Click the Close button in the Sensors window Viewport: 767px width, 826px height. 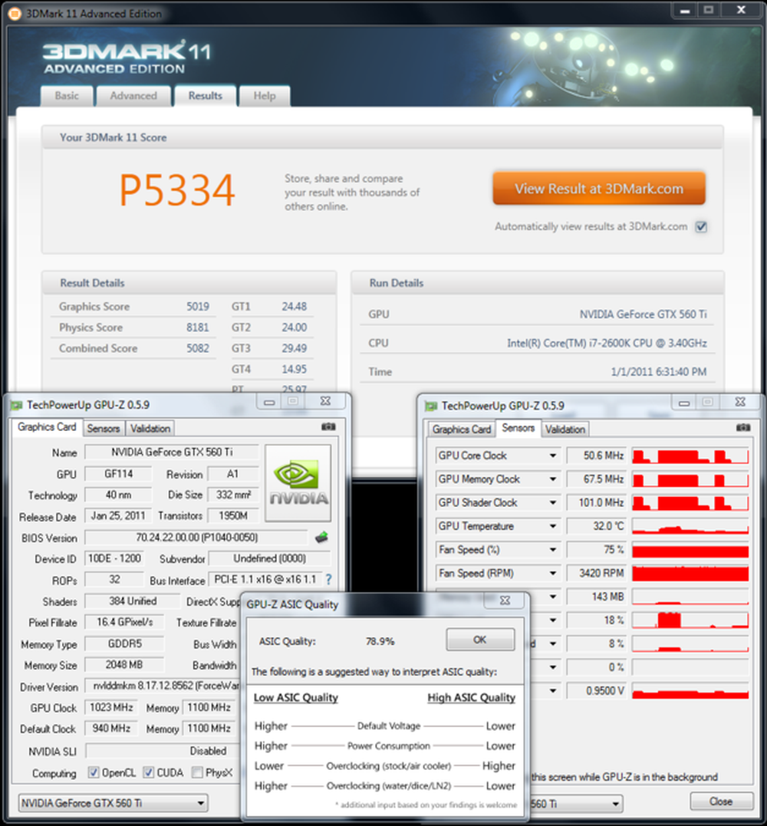[x=721, y=801]
